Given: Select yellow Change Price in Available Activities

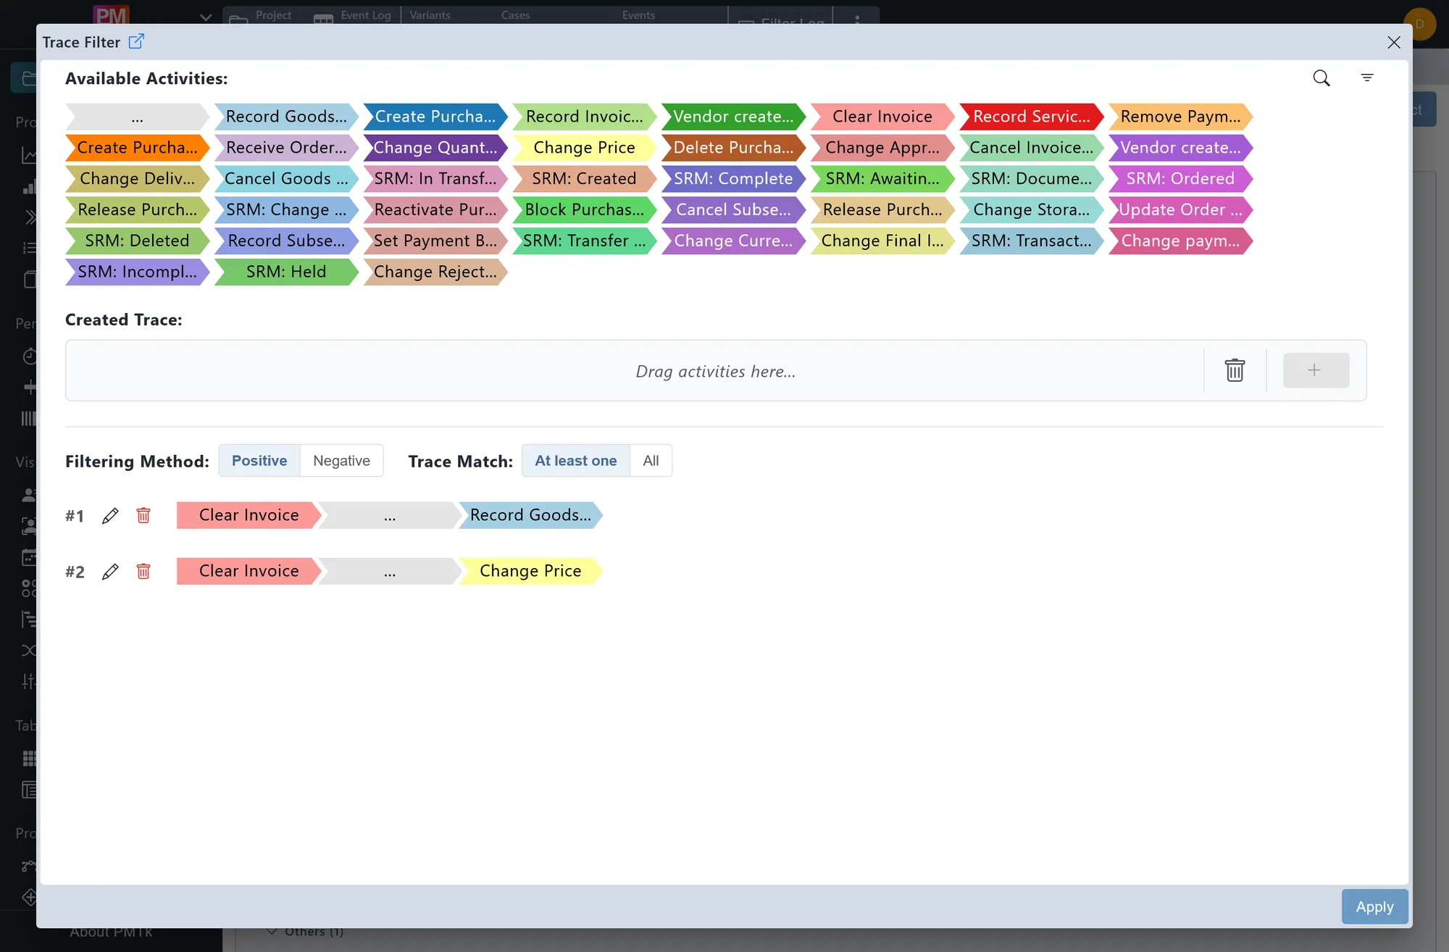Looking at the screenshot, I should click(x=585, y=148).
